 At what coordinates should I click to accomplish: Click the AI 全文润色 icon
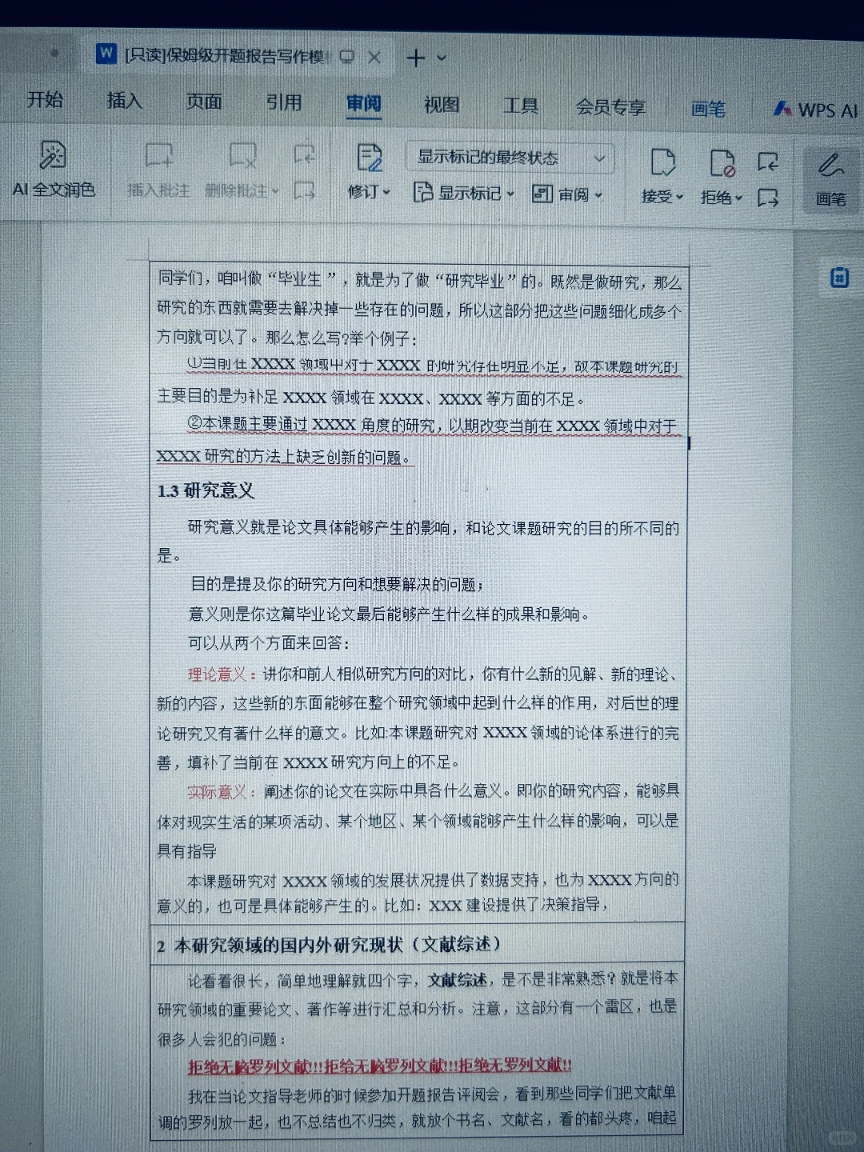click(53, 155)
